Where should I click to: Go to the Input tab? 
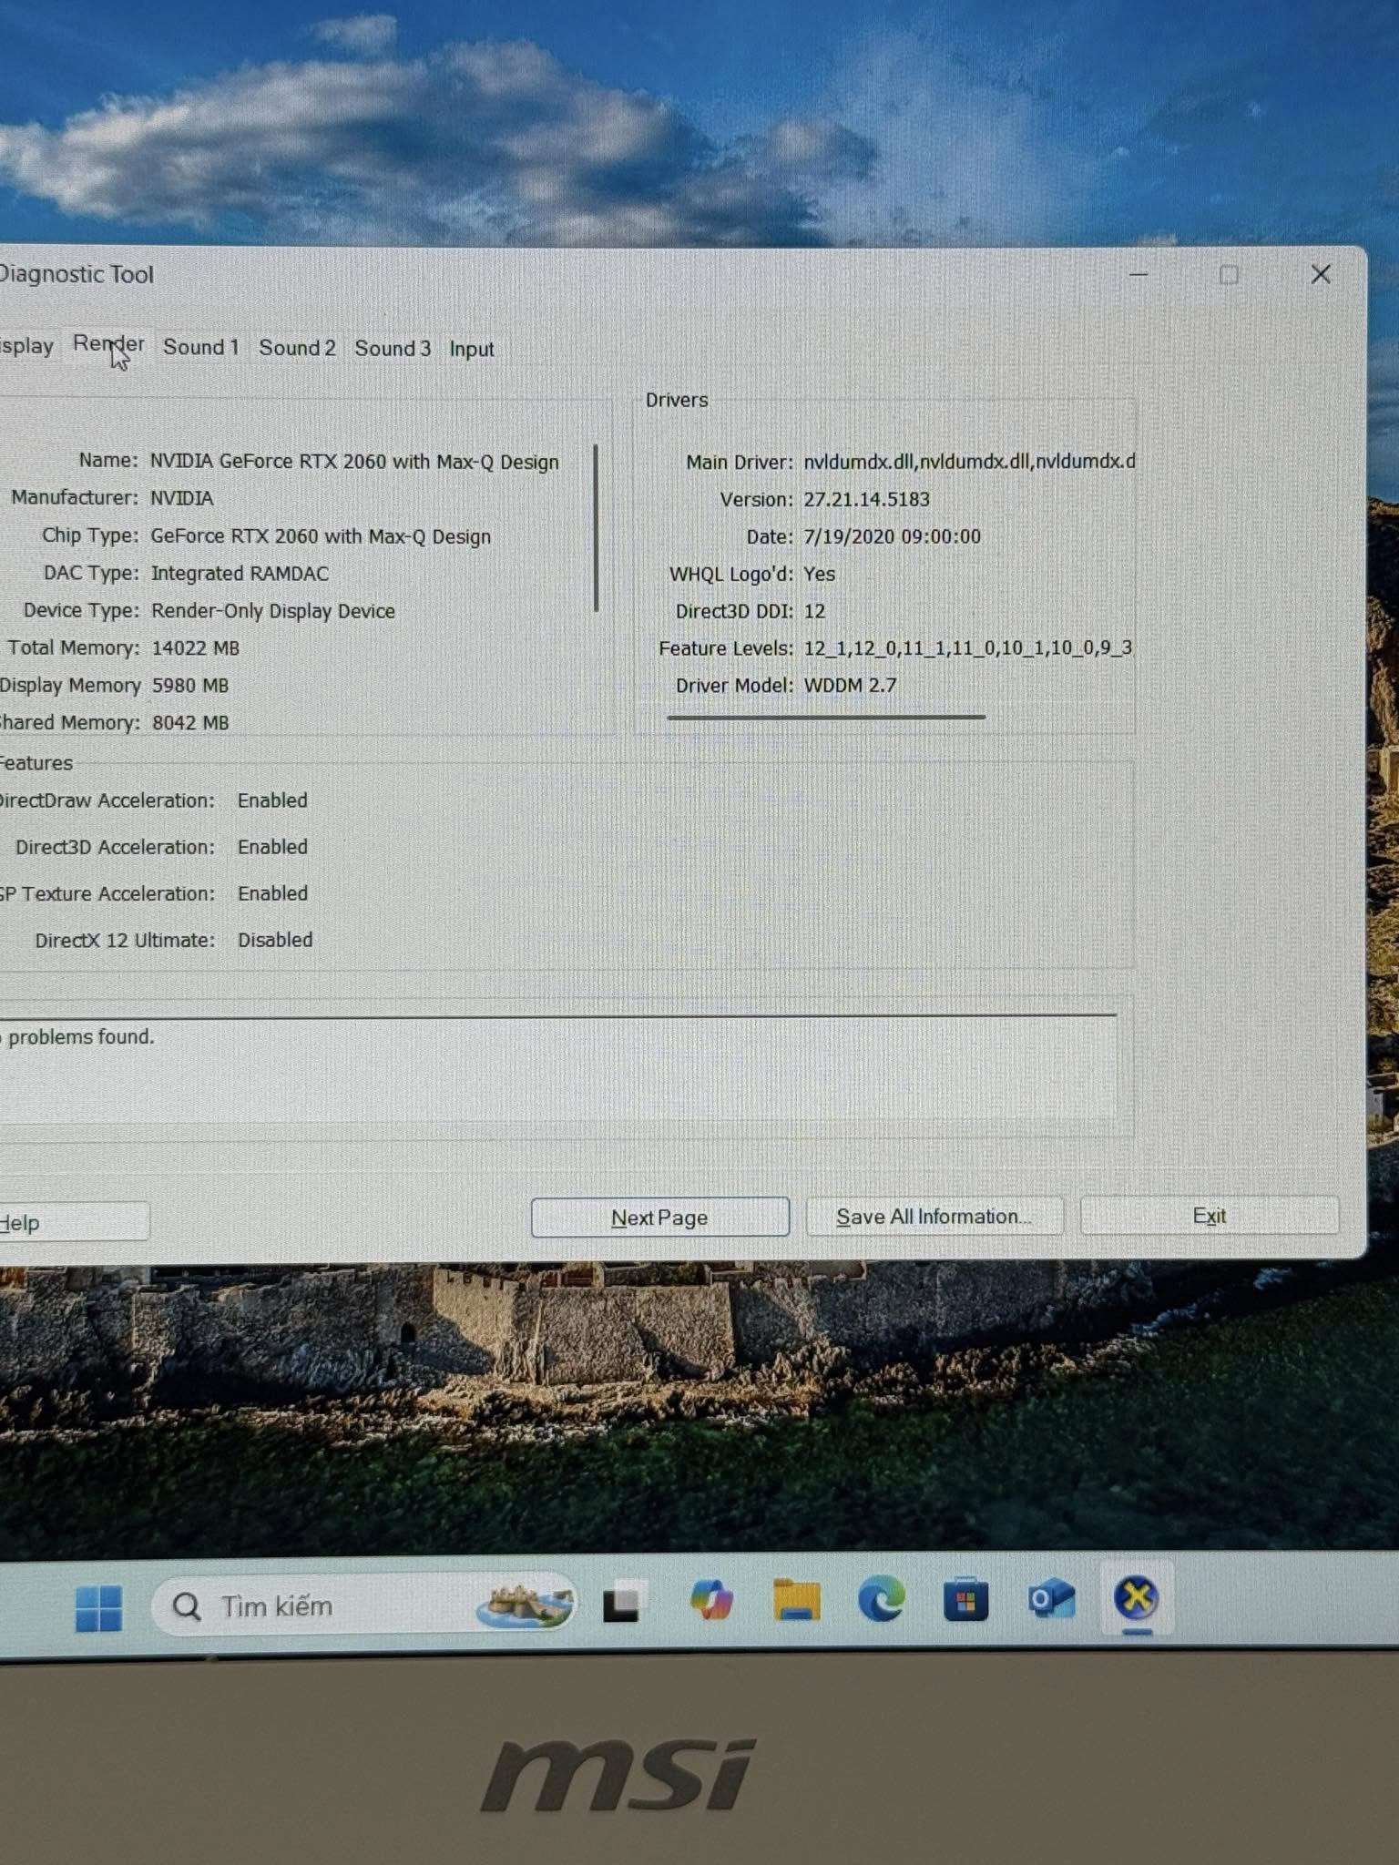pos(471,350)
